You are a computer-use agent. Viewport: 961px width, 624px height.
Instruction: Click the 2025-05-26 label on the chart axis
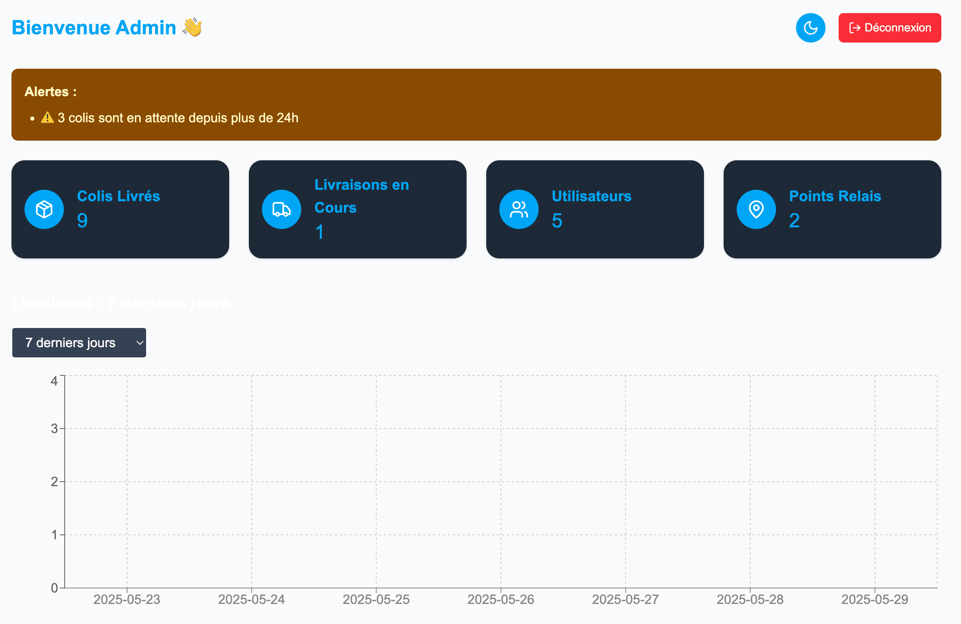coord(501,599)
